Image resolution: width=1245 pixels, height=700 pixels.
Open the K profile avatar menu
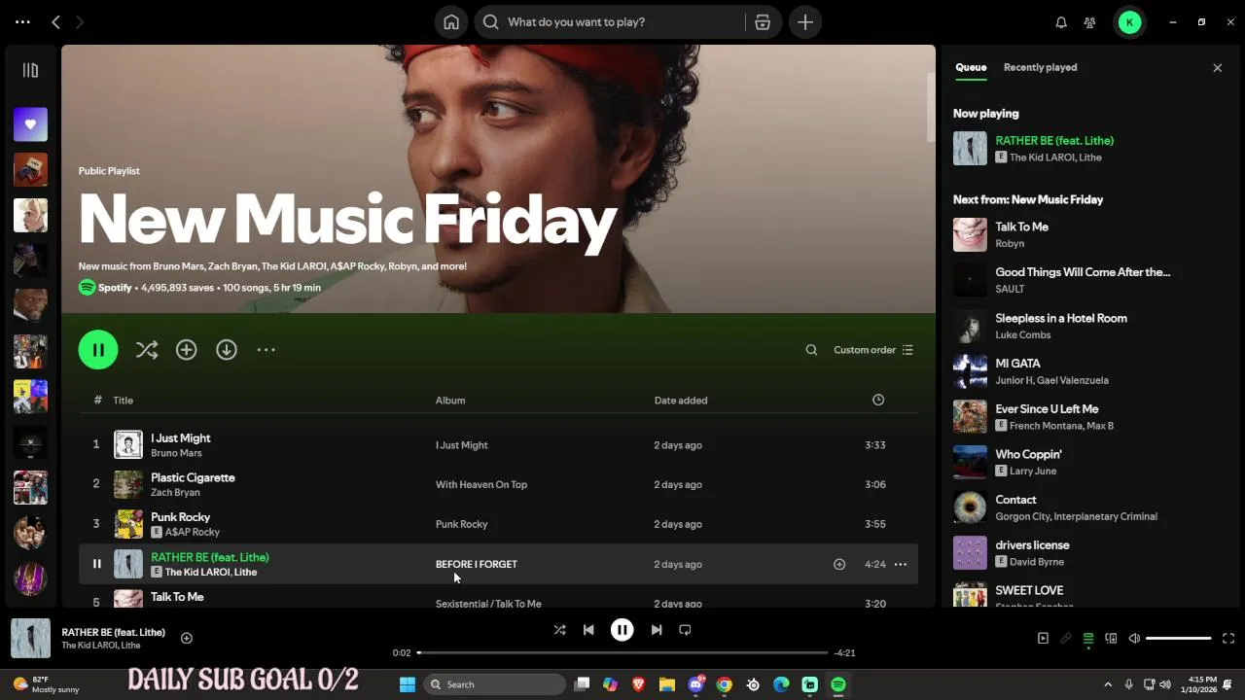pos(1129,22)
